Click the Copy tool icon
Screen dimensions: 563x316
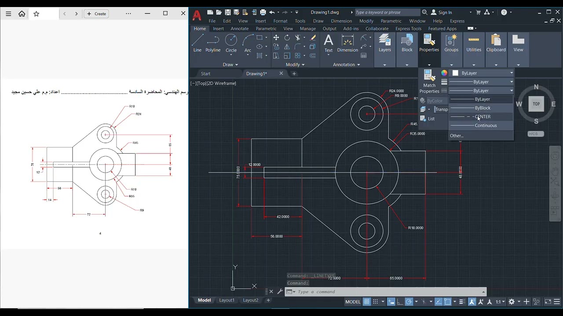pyautogui.click(x=276, y=47)
